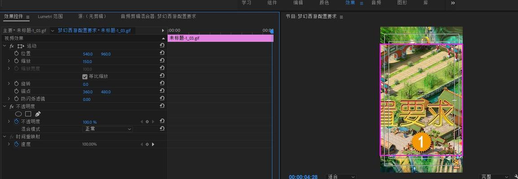
Task: Reset the 运动 (Motion) effect
Action: pyautogui.click(x=162, y=46)
